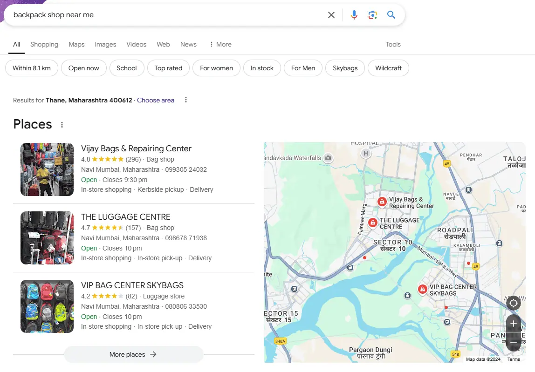Toggle the 'For women' filter chip
535x372 pixels.
point(216,68)
